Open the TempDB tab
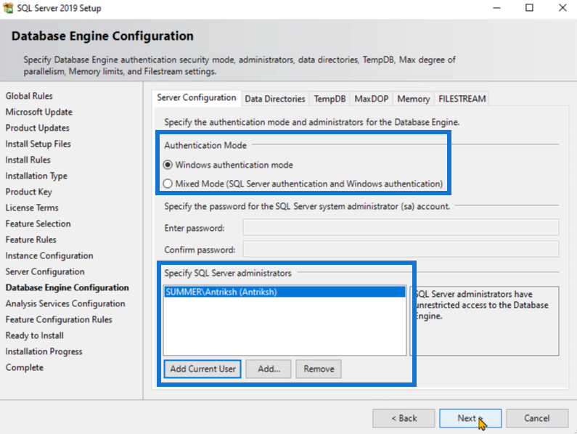The width and height of the screenshot is (577, 434). (x=330, y=99)
